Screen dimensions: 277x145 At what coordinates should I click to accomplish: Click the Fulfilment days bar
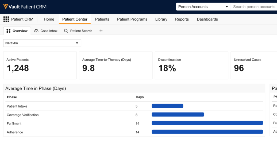[207, 123]
